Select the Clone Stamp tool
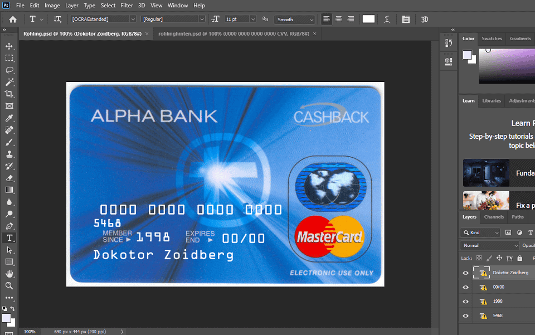Screen dimensions: 535x335 (9, 154)
